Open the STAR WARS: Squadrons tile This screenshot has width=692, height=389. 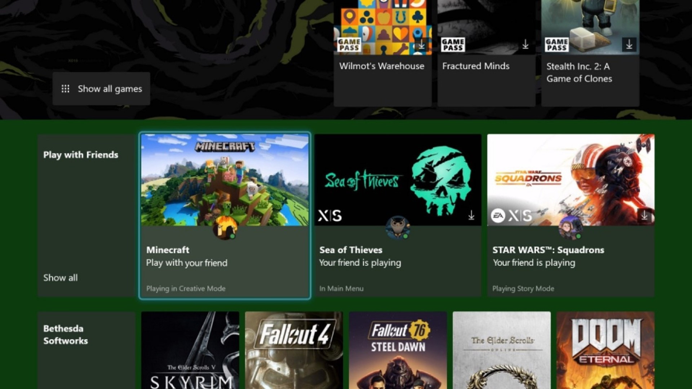coord(571,184)
